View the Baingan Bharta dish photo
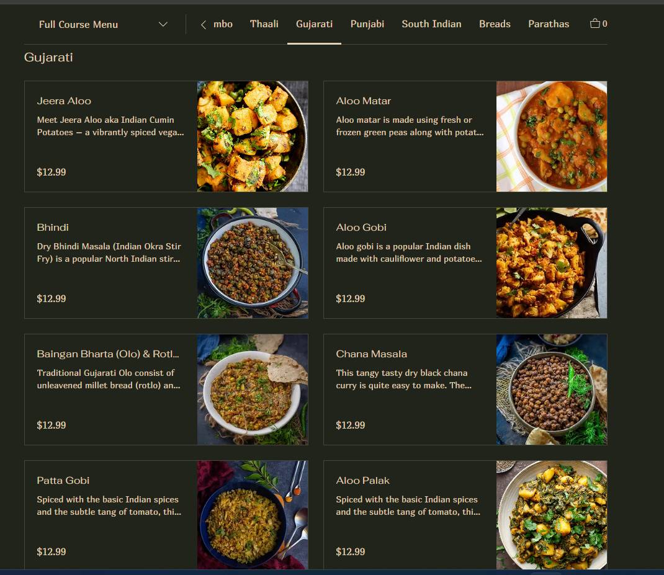The width and height of the screenshot is (664, 575). pos(253,390)
